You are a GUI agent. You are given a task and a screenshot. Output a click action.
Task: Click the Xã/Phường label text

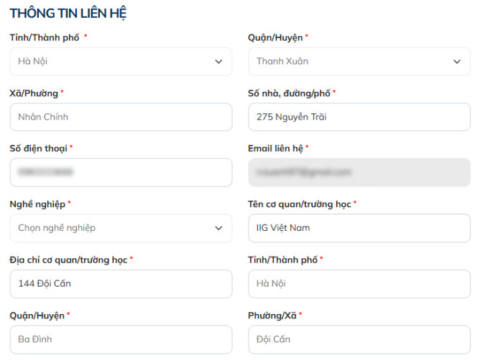coord(34,93)
